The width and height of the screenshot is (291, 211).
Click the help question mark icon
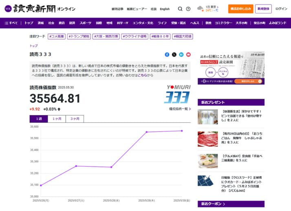(188, 9)
